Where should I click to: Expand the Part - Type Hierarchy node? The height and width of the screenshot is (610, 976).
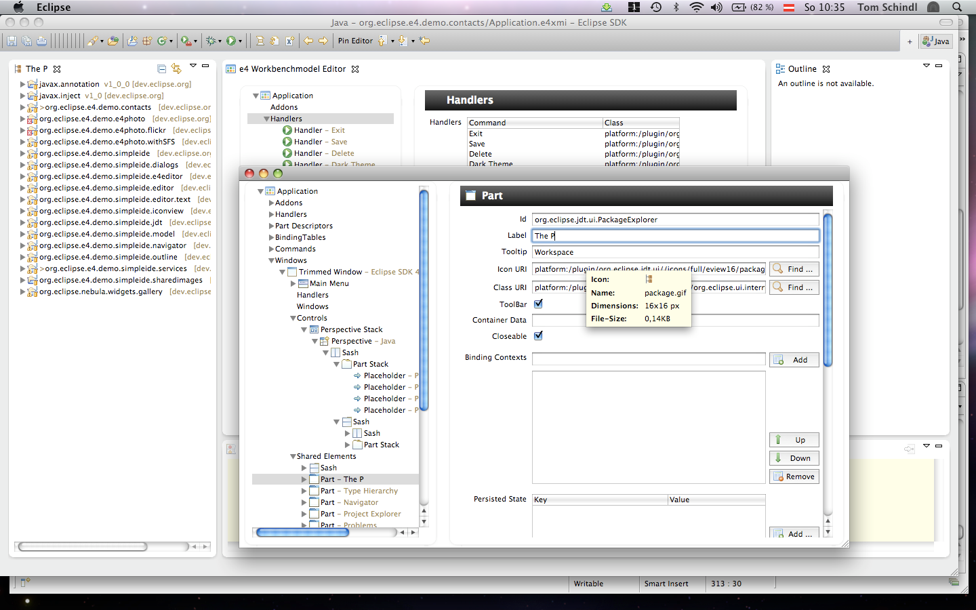tap(304, 491)
